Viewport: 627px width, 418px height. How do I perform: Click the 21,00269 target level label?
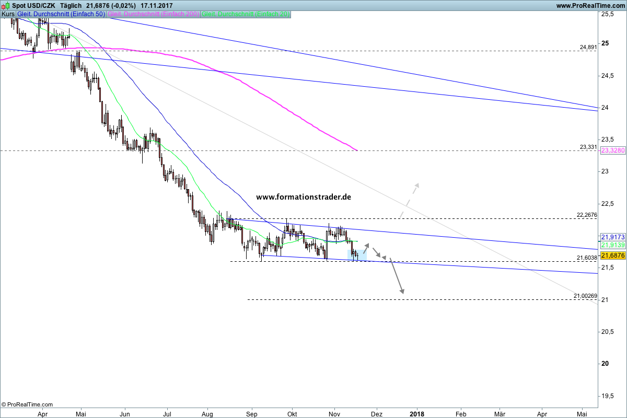click(x=585, y=296)
